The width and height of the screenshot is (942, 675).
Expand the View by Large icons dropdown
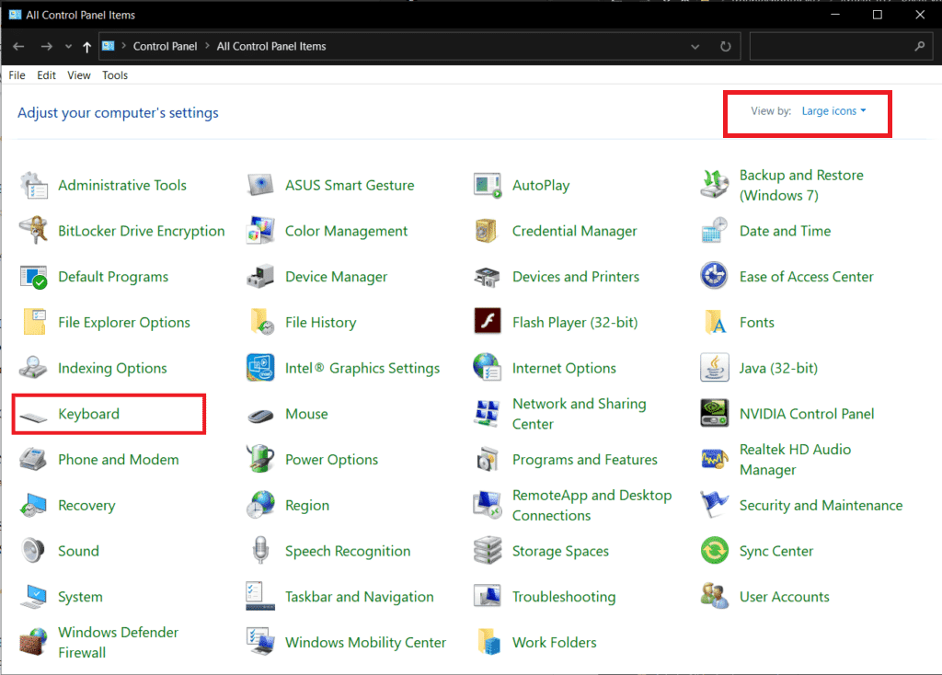coord(833,111)
